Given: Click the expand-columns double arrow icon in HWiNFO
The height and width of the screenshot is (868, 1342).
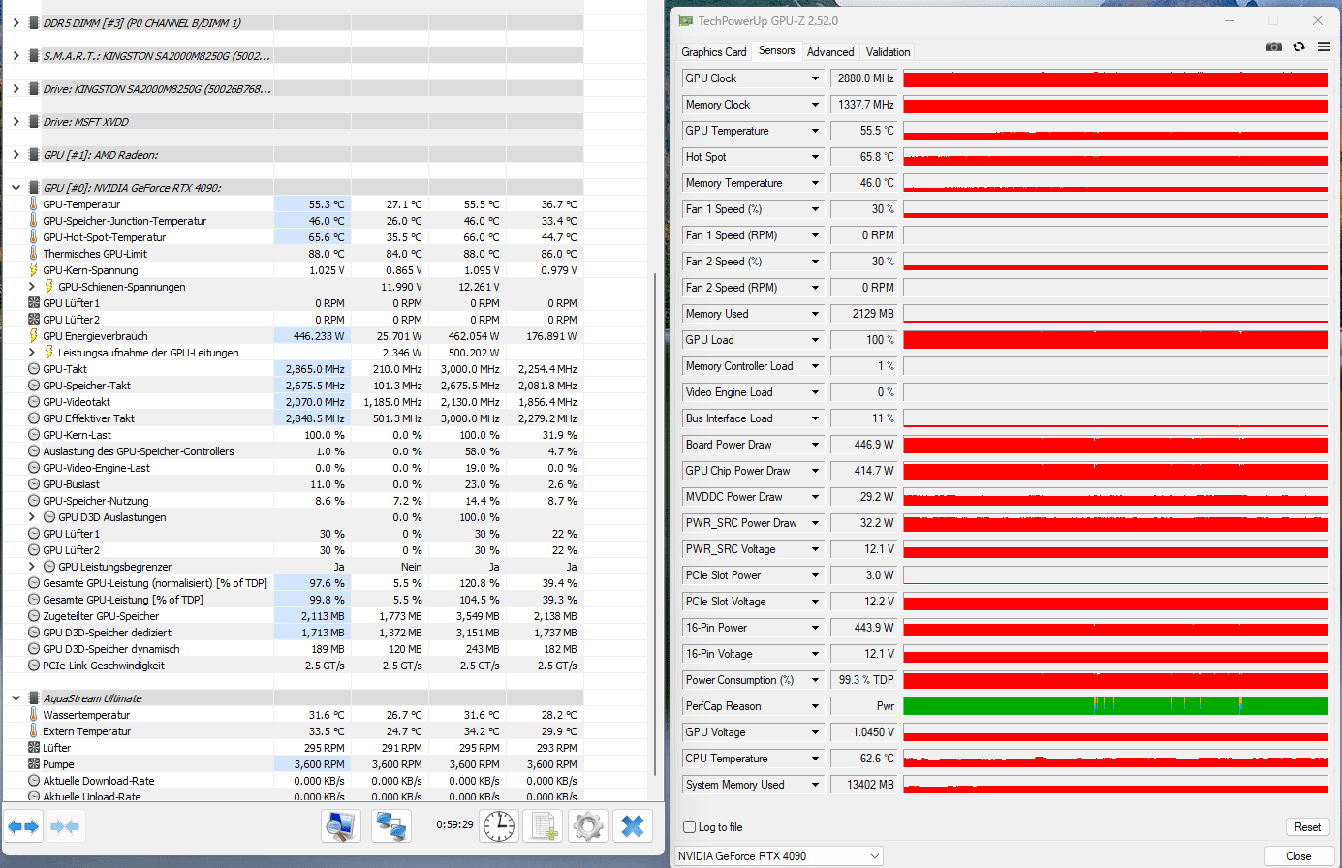Looking at the screenshot, I should (x=23, y=826).
